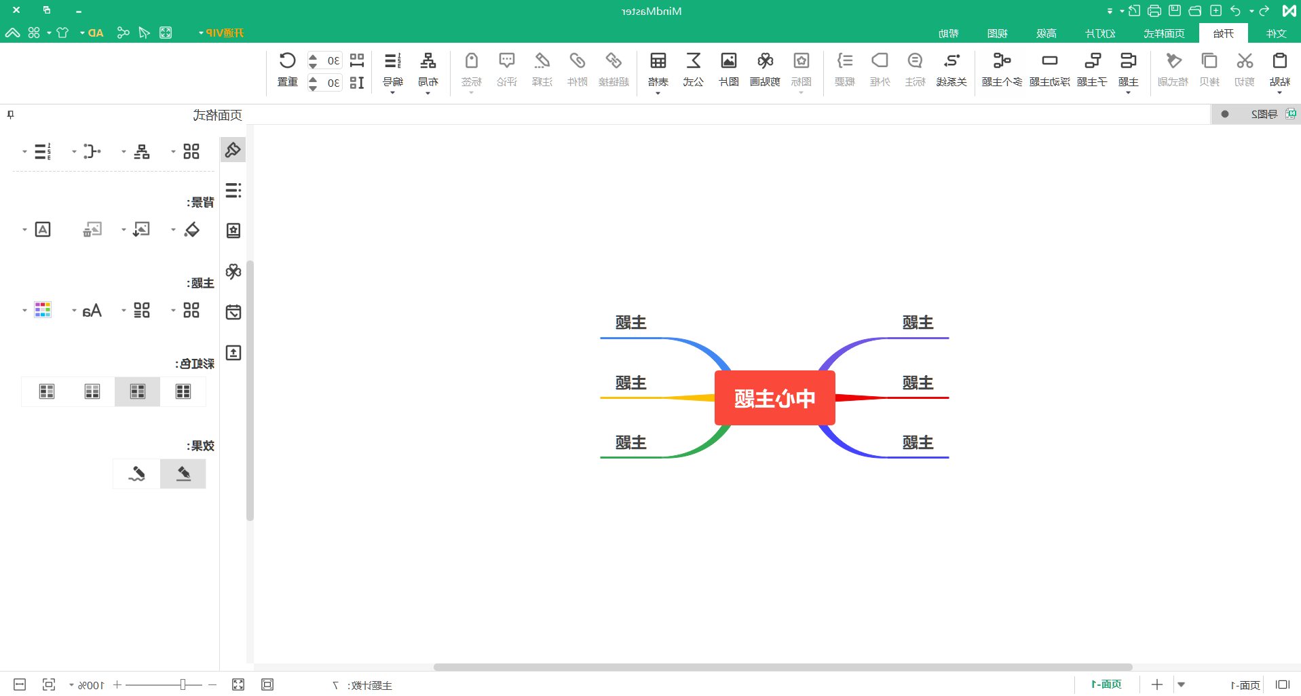Image resolution: width=1301 pixels, height=696 pixels.
Task: Open the task calendar tab in side panel
Action: click(233, 312)
